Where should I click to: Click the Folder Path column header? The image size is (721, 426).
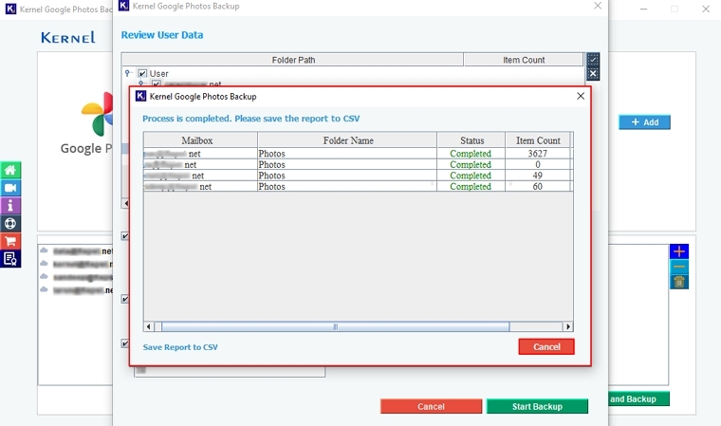[292, 60]
